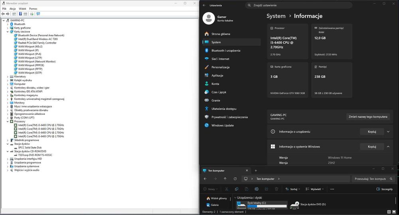Screen dimensions: 399x215
Task: Select Intel(R) Dual Band Wireless-AC 7265 adapter
Action: (38, 39)
